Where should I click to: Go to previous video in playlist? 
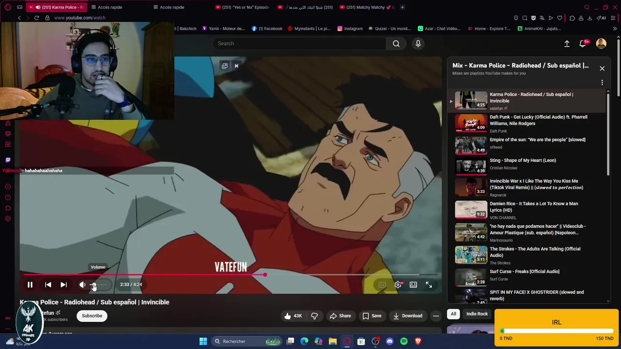(48, 285)
